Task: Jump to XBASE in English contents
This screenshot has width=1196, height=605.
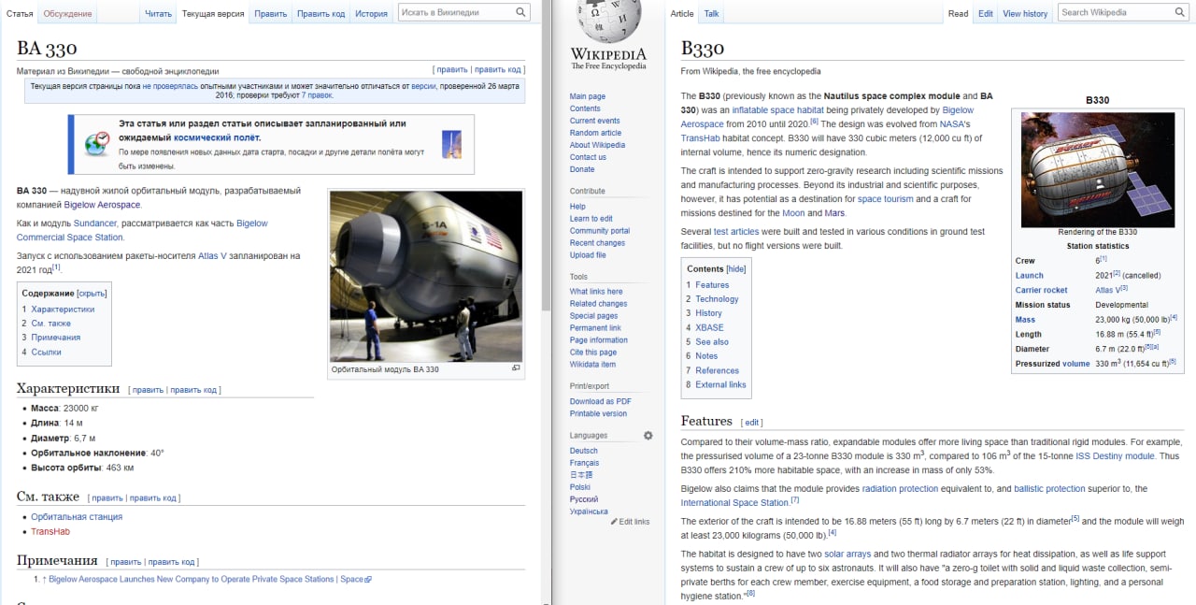Action: (x=709, y=328)
